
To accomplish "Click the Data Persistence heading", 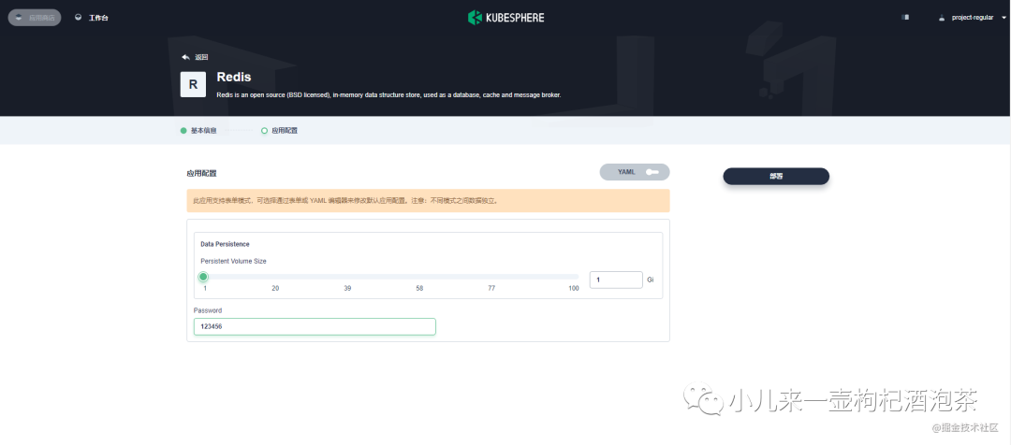I will point(225,244).
